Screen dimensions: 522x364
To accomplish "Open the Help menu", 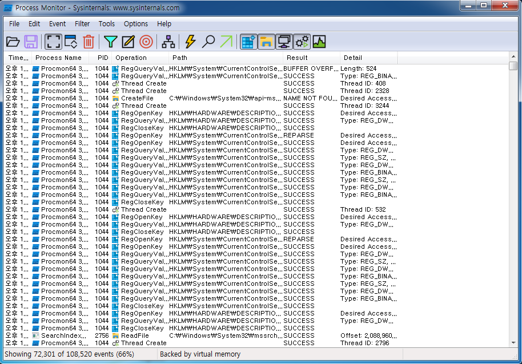I will pyautogui.click(x=164, y=24).
